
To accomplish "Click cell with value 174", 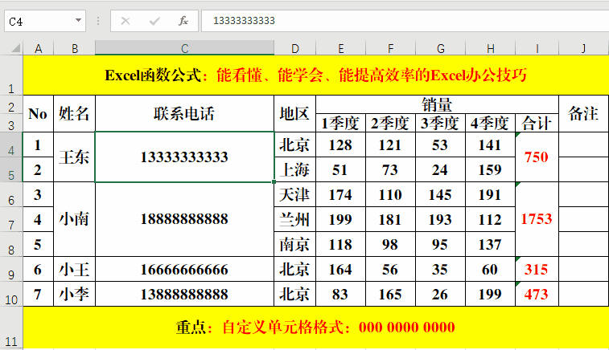I will pyautogui.click(x=340, y=194).
